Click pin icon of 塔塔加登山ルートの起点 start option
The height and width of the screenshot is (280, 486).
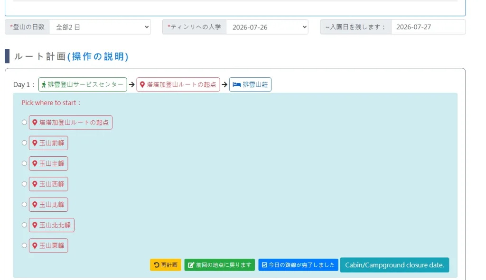click(35, 123)
